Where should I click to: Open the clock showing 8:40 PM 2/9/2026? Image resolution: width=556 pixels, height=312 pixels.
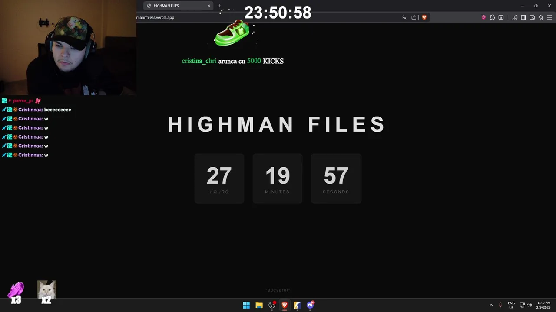544,305
